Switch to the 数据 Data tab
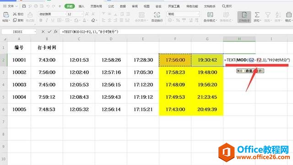Image resolution: width=293 pixels, height=165 pixels. 123,6
